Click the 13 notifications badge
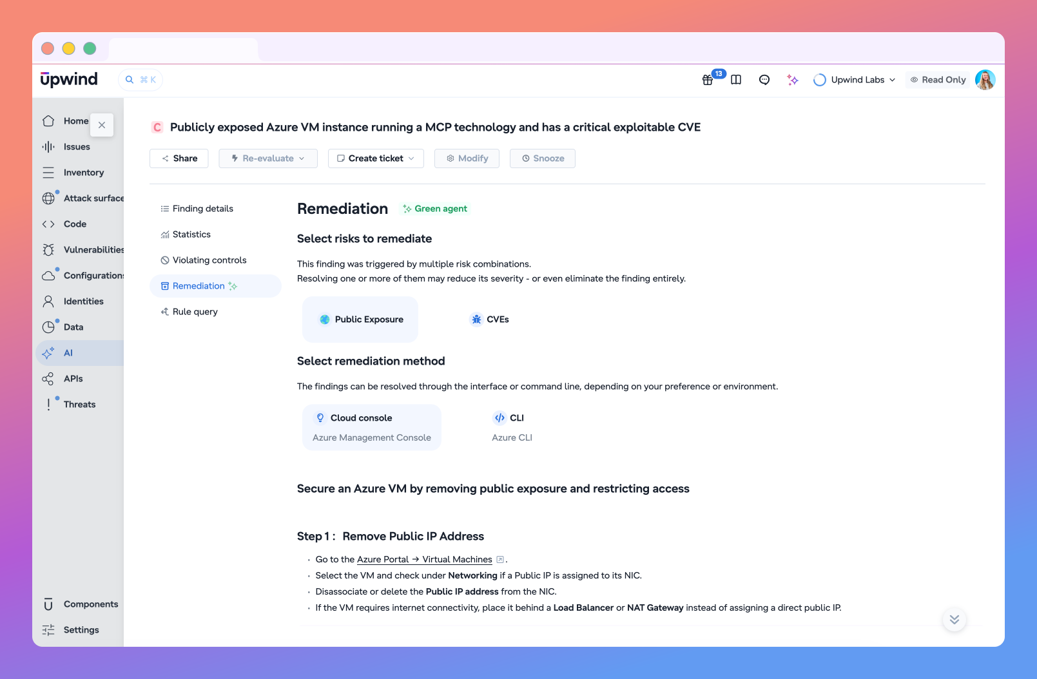The width and height of the screenshot is (1037, 679). [x=719, y=73]
